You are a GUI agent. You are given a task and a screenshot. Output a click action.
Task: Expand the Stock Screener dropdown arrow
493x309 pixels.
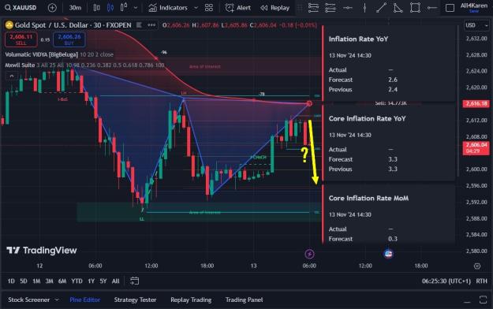pyautogui.click(x=57, y=300)
